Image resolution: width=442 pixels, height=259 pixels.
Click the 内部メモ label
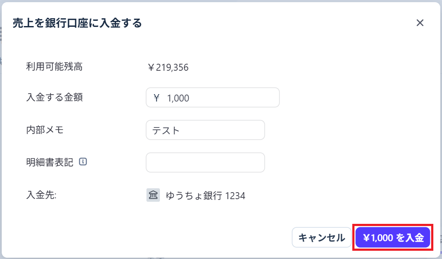(x=45, y=129)
